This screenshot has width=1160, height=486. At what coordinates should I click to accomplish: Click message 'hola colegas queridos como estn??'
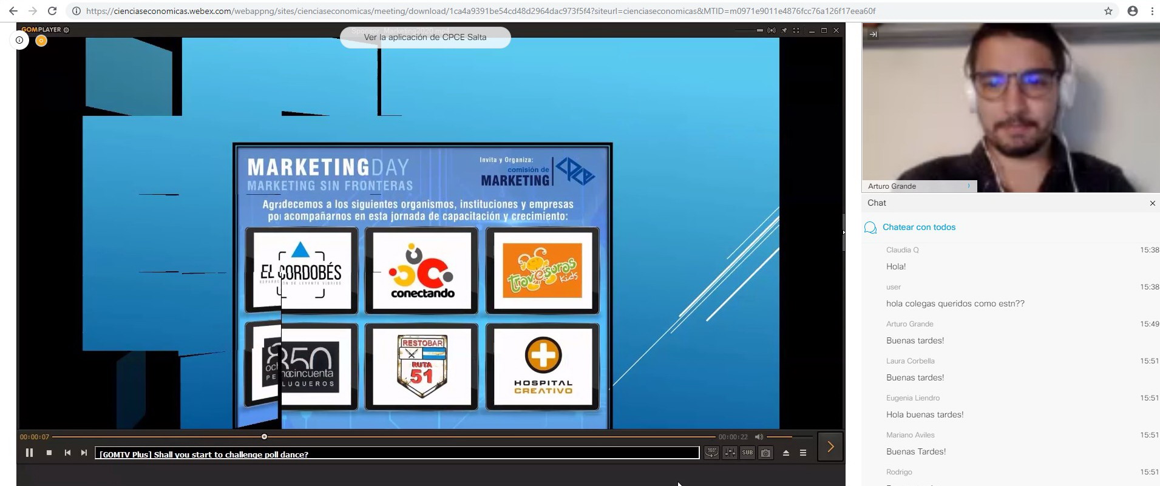pyautogui.click(x=955, y=303)
